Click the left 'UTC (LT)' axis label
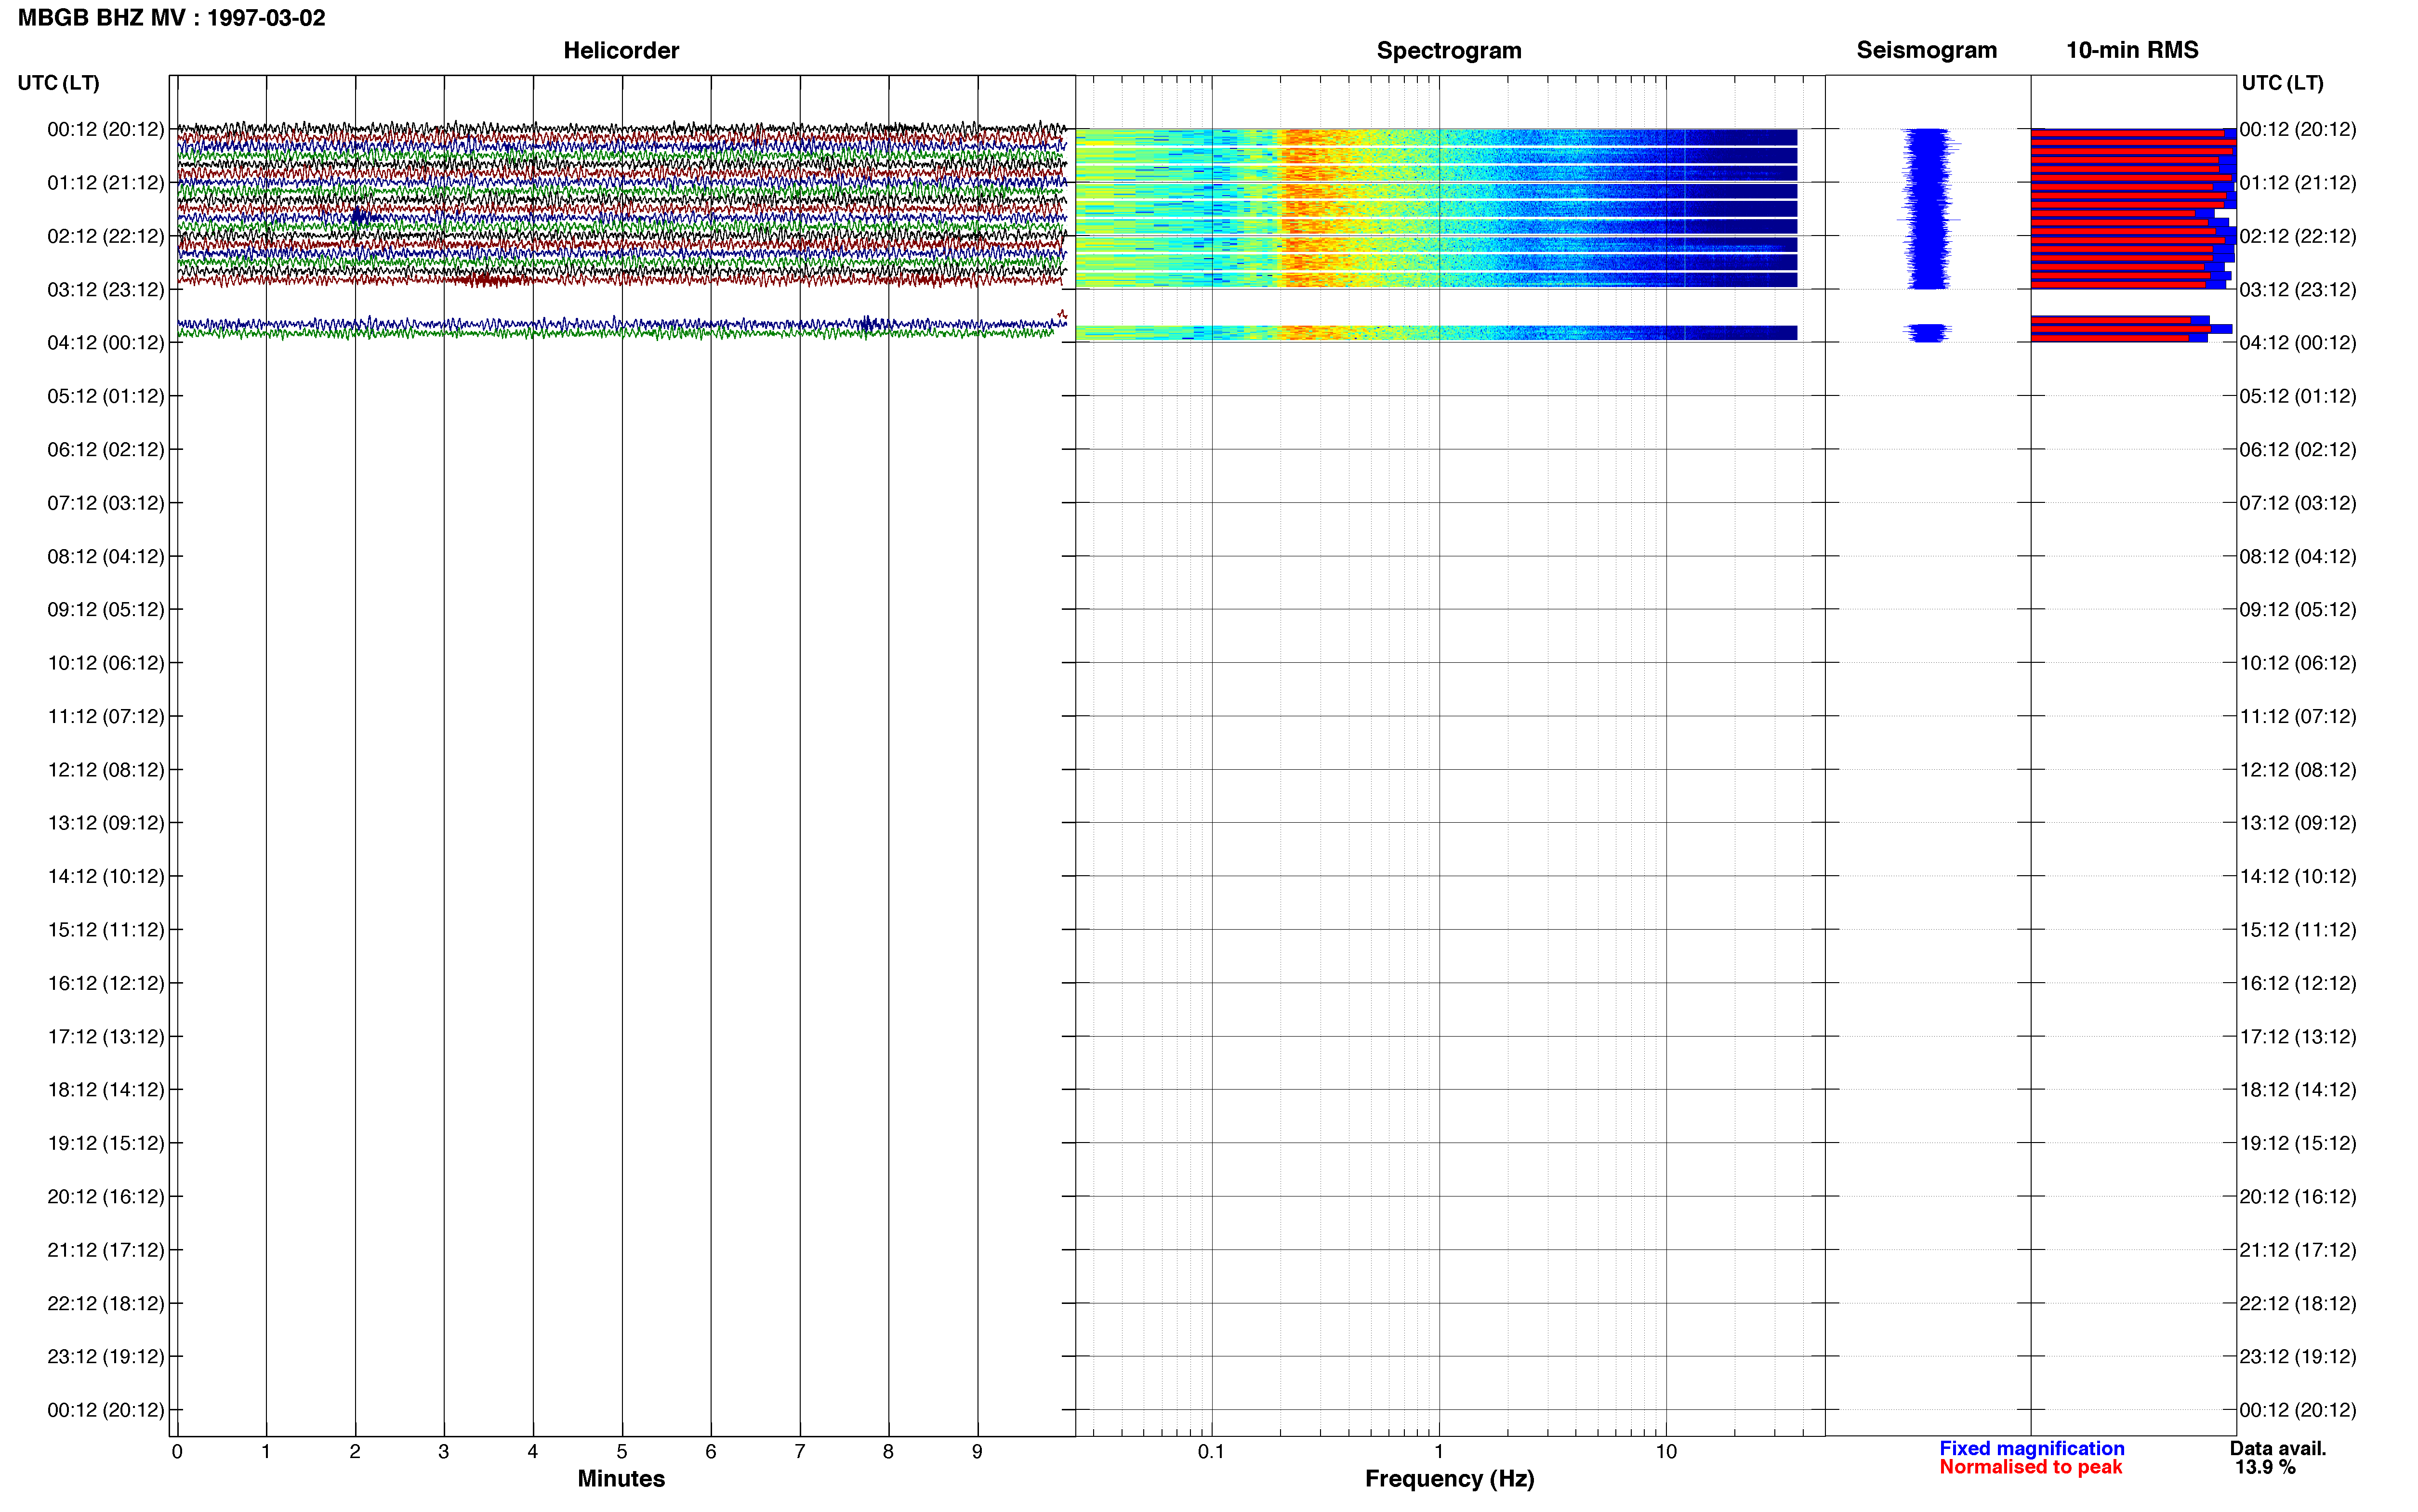Screen dimensions: 2418x1512 pos(58,83)
